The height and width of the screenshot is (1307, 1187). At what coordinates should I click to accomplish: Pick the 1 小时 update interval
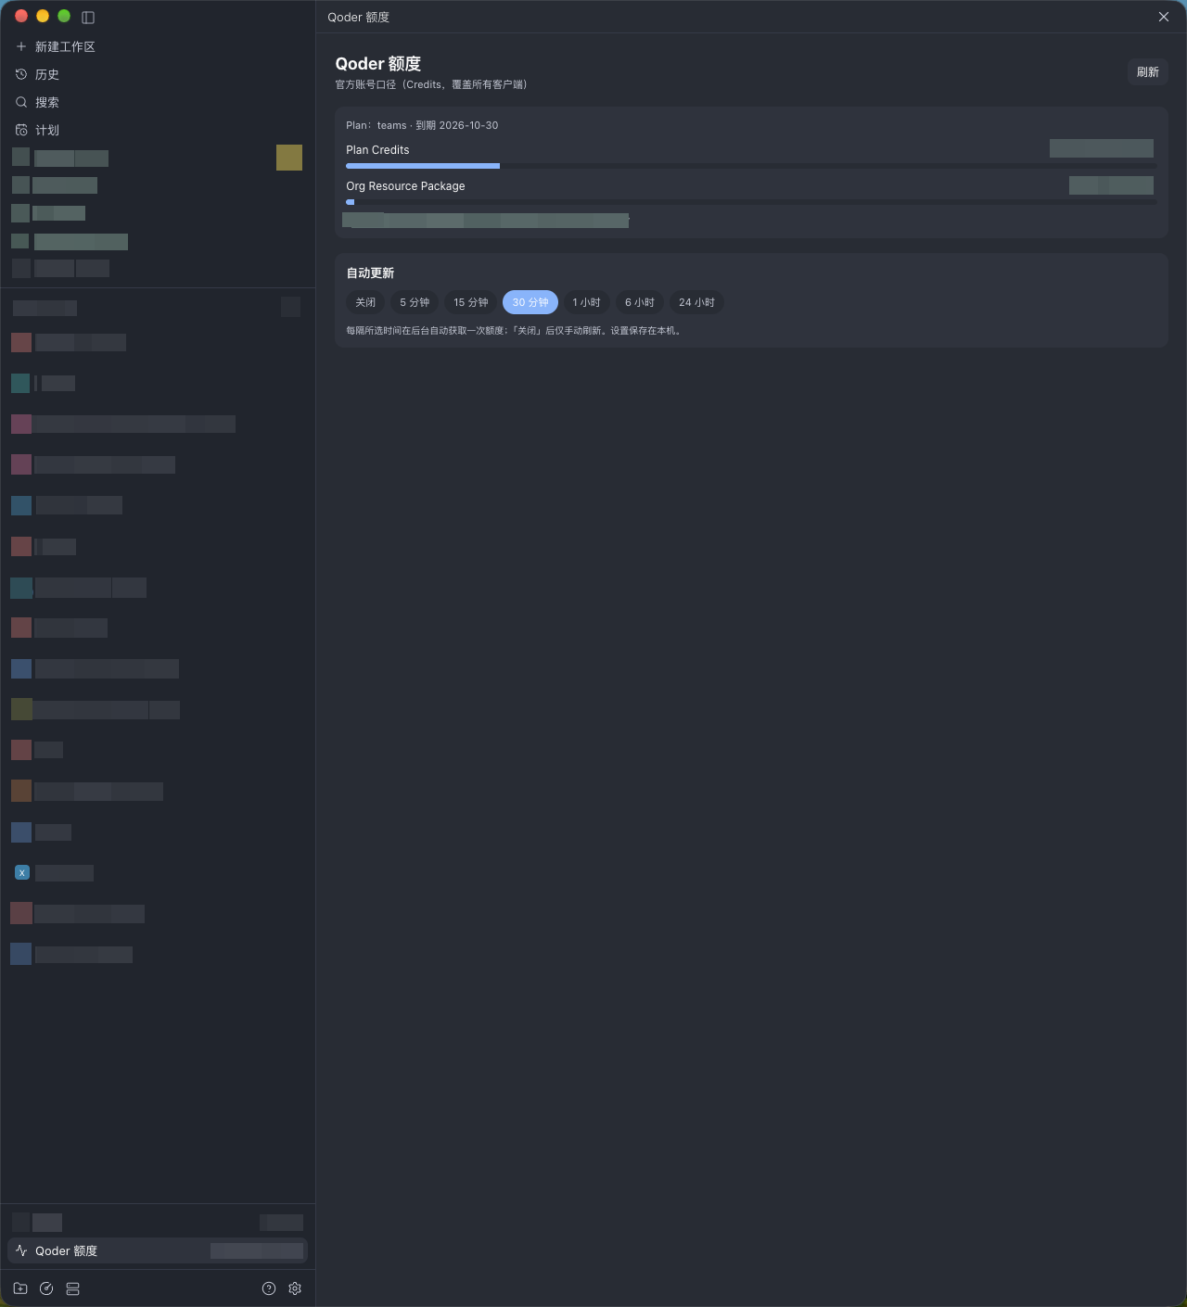[586, 302]
